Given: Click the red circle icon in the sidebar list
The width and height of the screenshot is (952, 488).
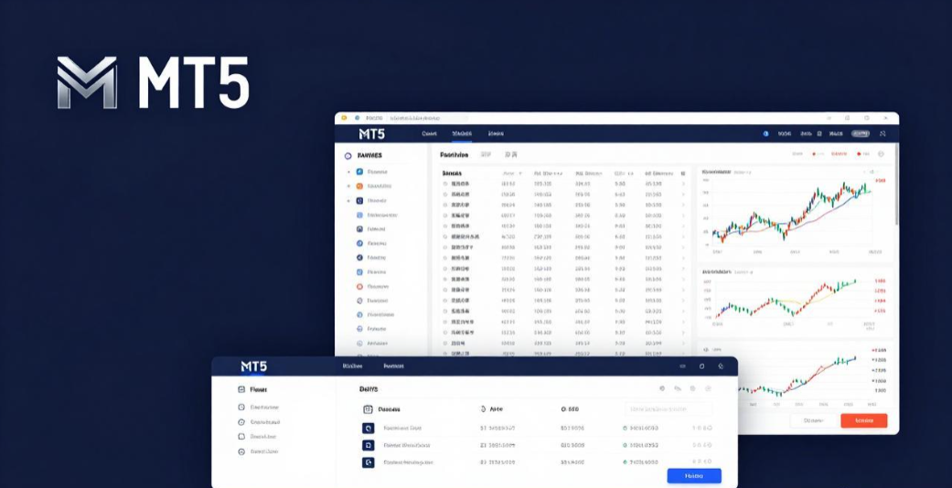Looking at the screenshot, I should [359, 287].
